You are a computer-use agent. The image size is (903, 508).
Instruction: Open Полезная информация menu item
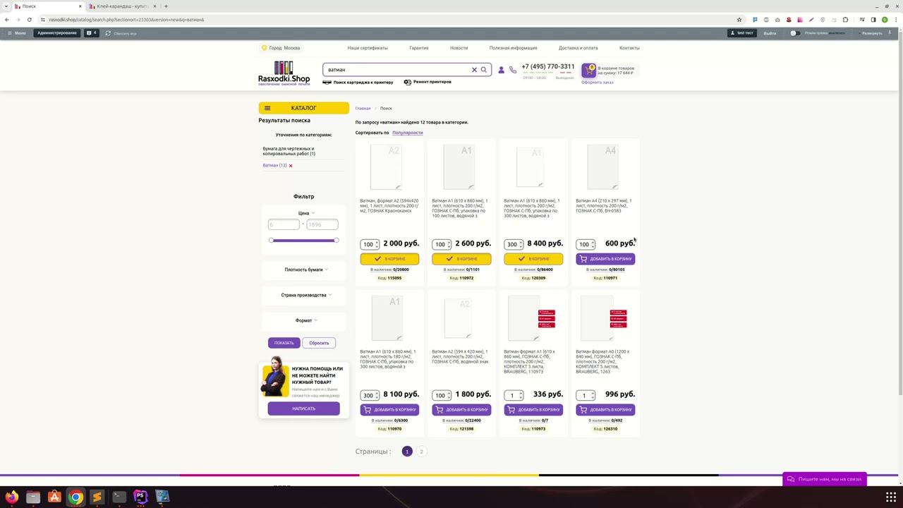click(x=514, y=48)
